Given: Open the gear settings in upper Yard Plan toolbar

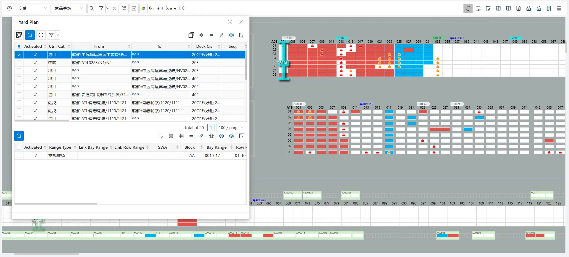Looking at the screenshot, I should point(232,35).
